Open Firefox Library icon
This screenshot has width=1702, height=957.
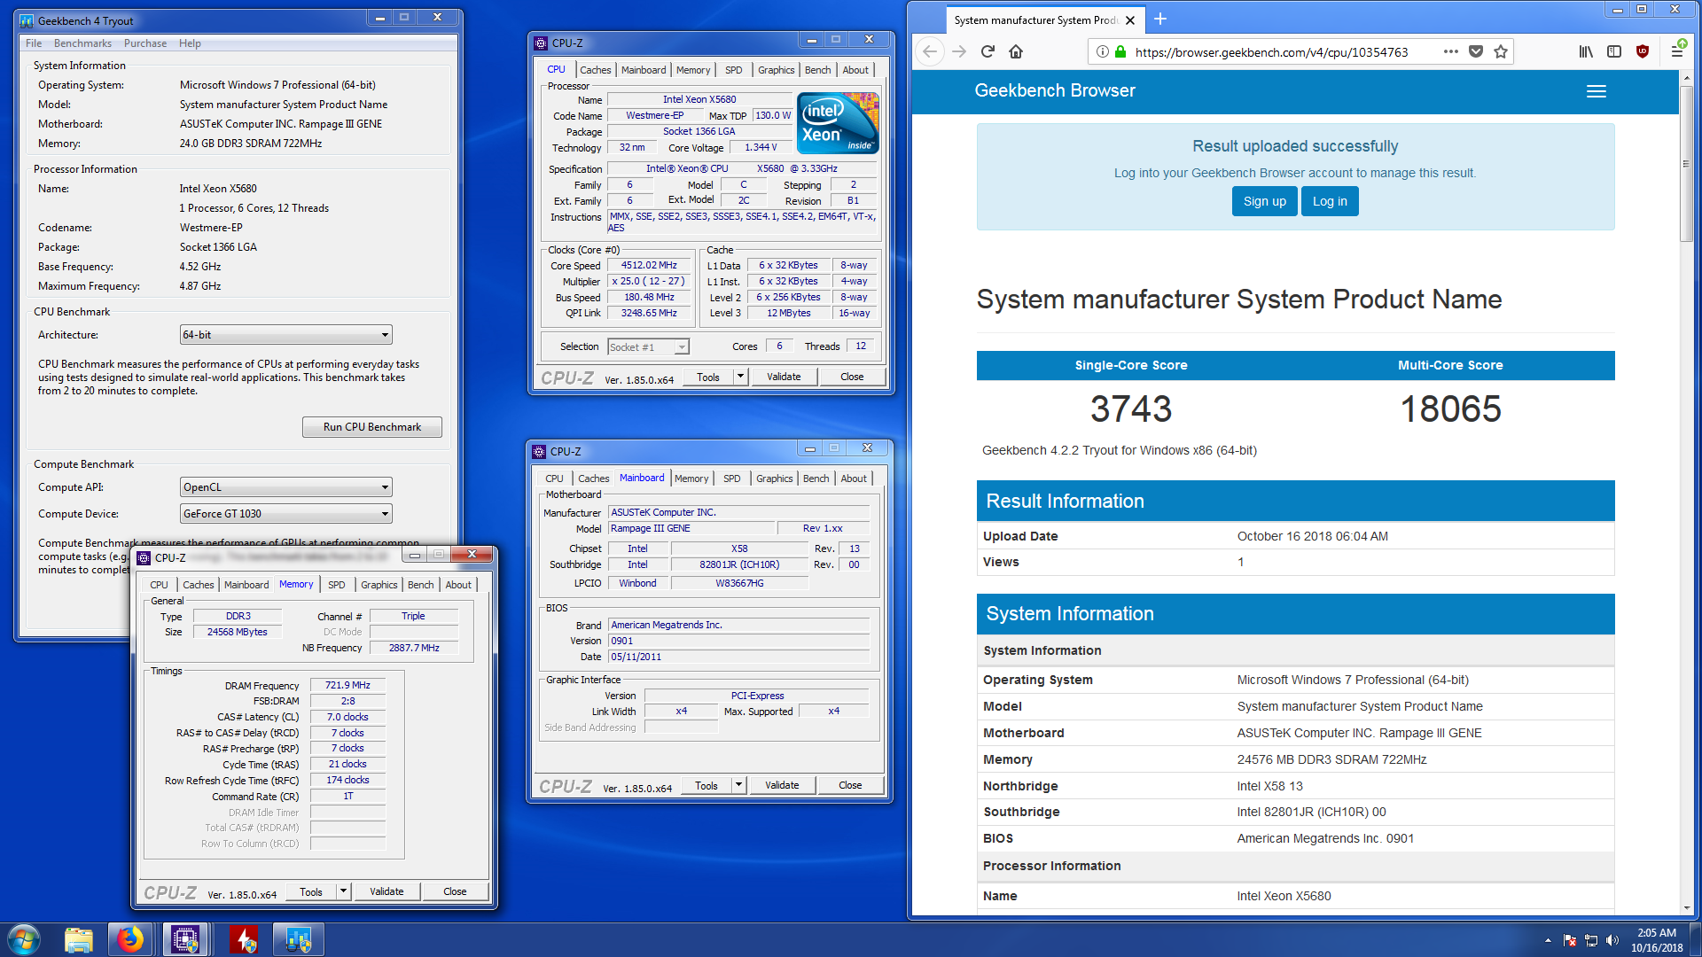(x=1586, y=51)
